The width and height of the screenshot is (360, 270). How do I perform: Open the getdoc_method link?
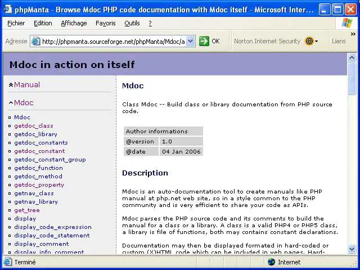[x=38, y=176]
